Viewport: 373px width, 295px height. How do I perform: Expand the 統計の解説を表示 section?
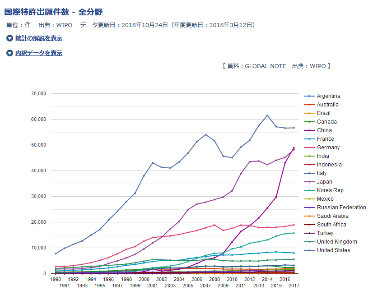tap(9, 38)
